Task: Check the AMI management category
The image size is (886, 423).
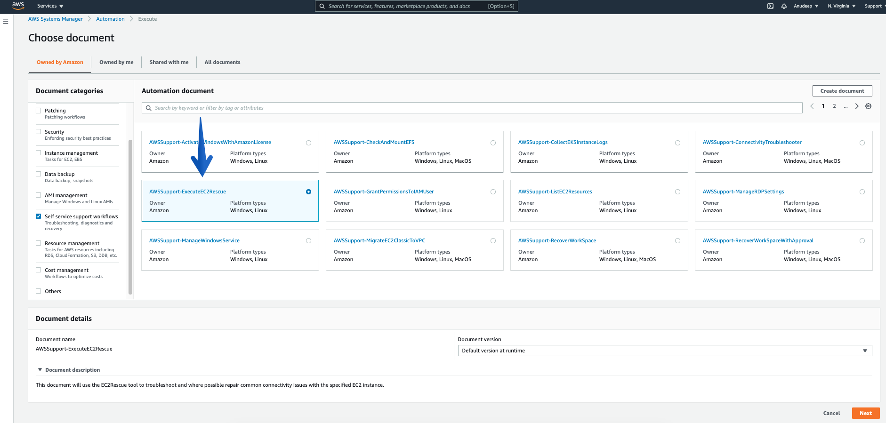Action: [x=39, y=195]
